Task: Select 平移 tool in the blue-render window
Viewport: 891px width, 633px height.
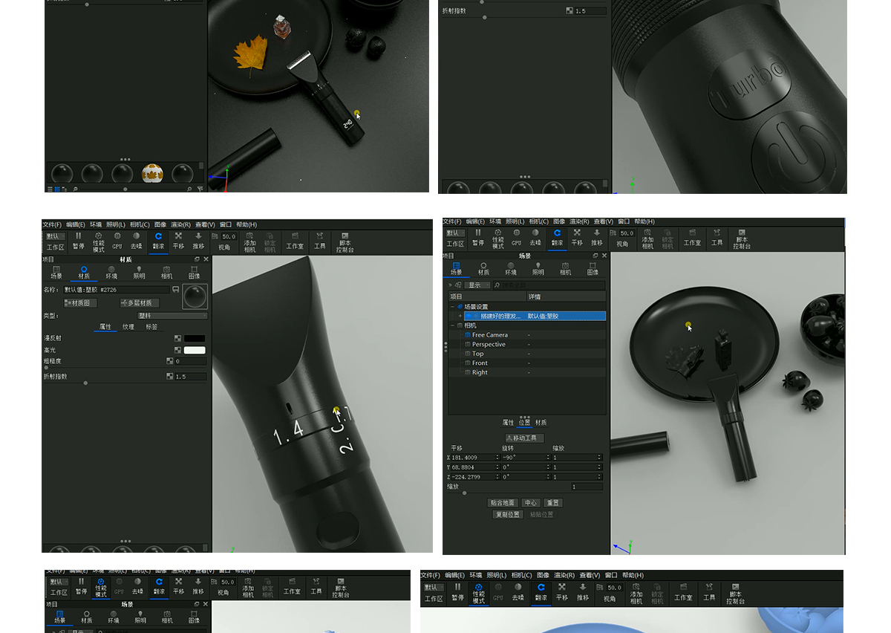Action: 561,592
